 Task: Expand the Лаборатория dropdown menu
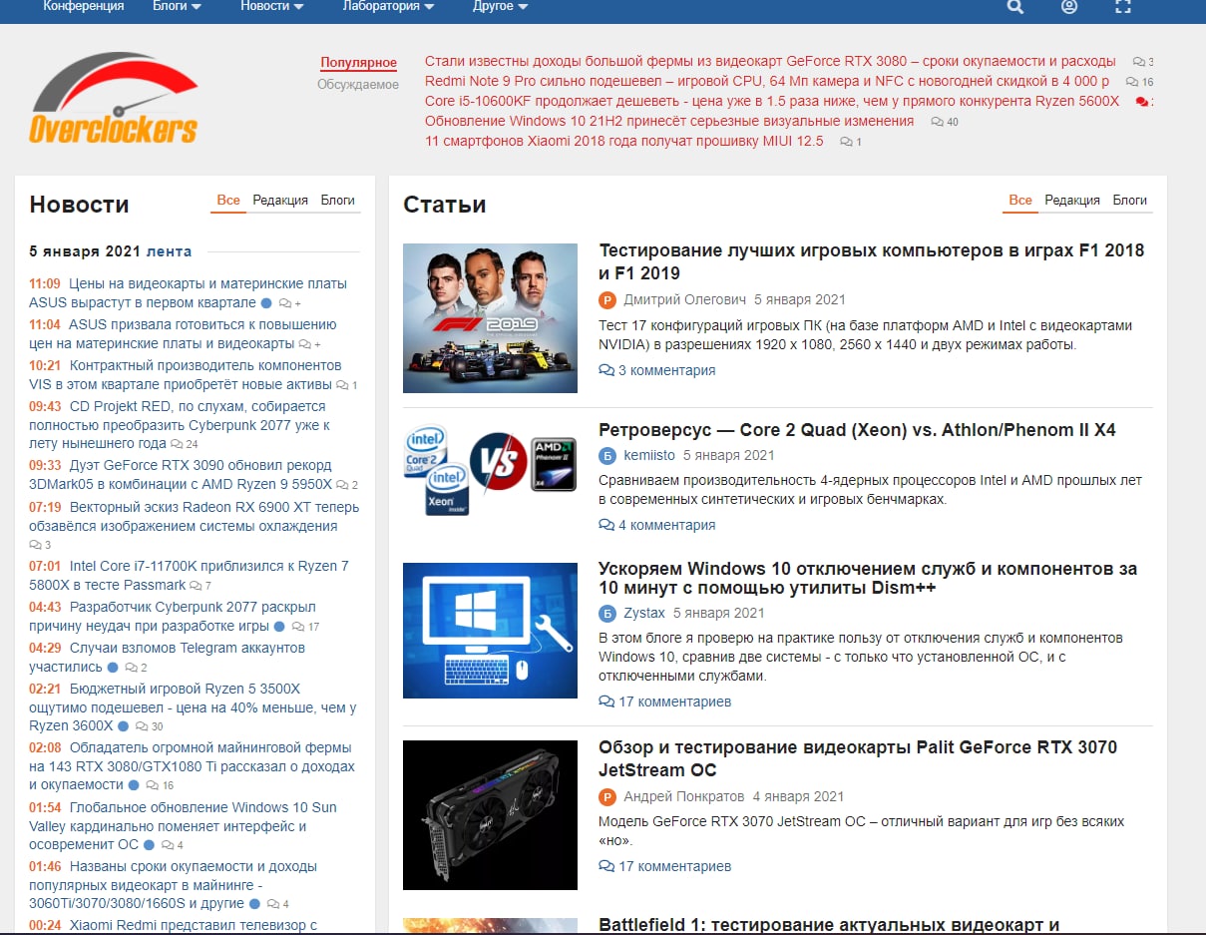389,6
